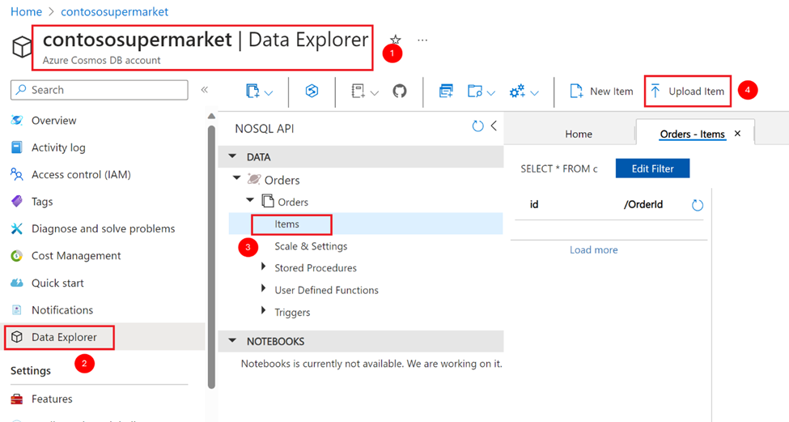Click the New SQL Query icon
The image size is (789, 422).
446,92
